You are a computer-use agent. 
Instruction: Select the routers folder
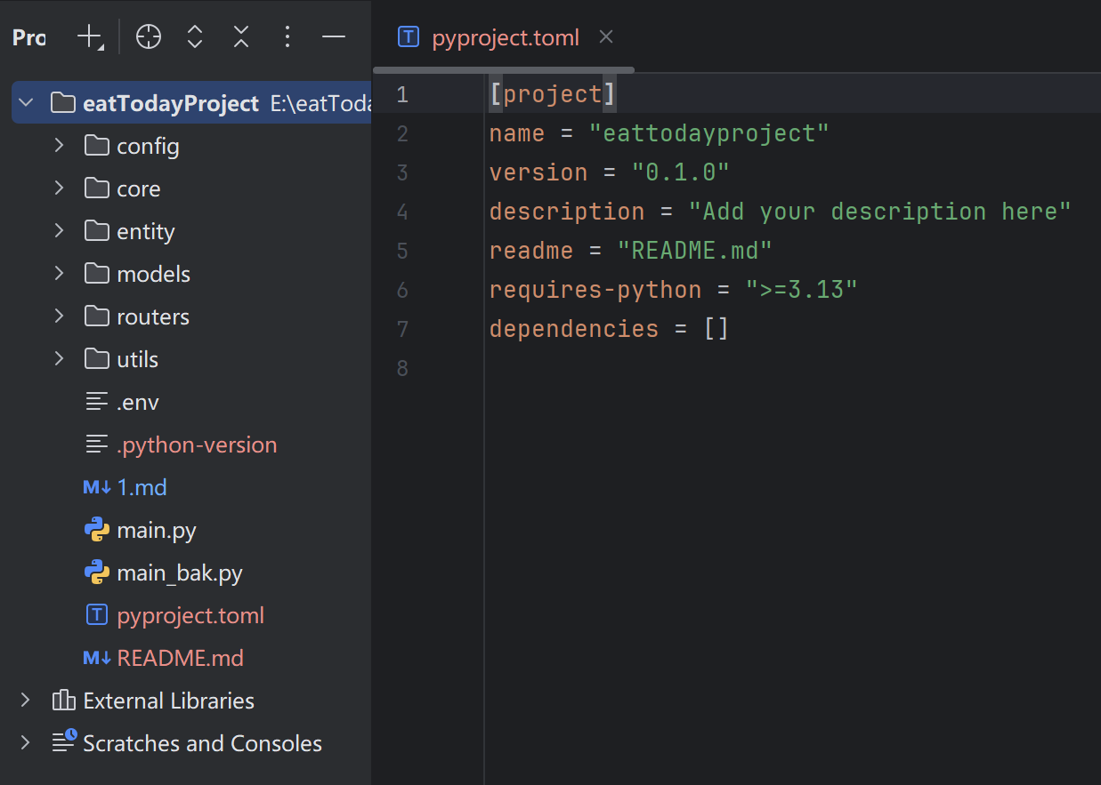[x=153, y=317]
